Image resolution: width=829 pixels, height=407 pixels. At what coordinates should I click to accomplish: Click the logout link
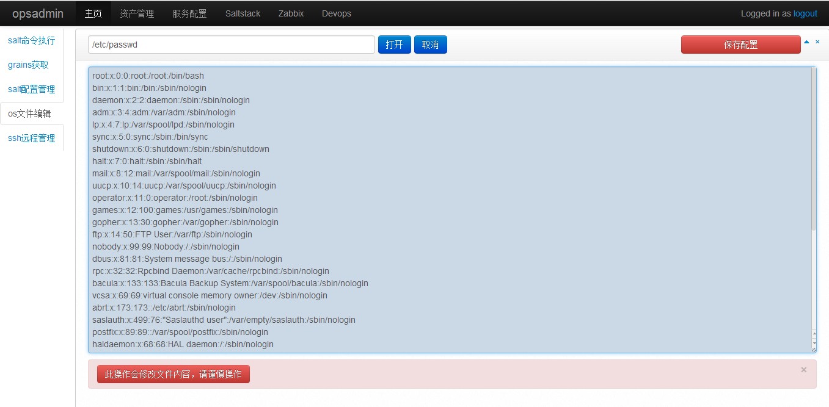[x=805, y=13]
